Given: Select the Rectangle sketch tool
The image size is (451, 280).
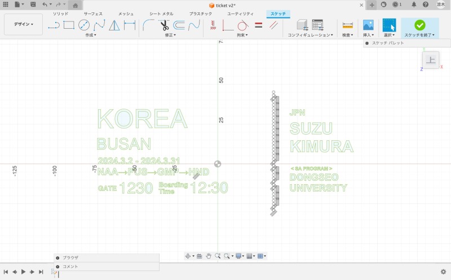Looking at the screenshot, I should (69, 25).
